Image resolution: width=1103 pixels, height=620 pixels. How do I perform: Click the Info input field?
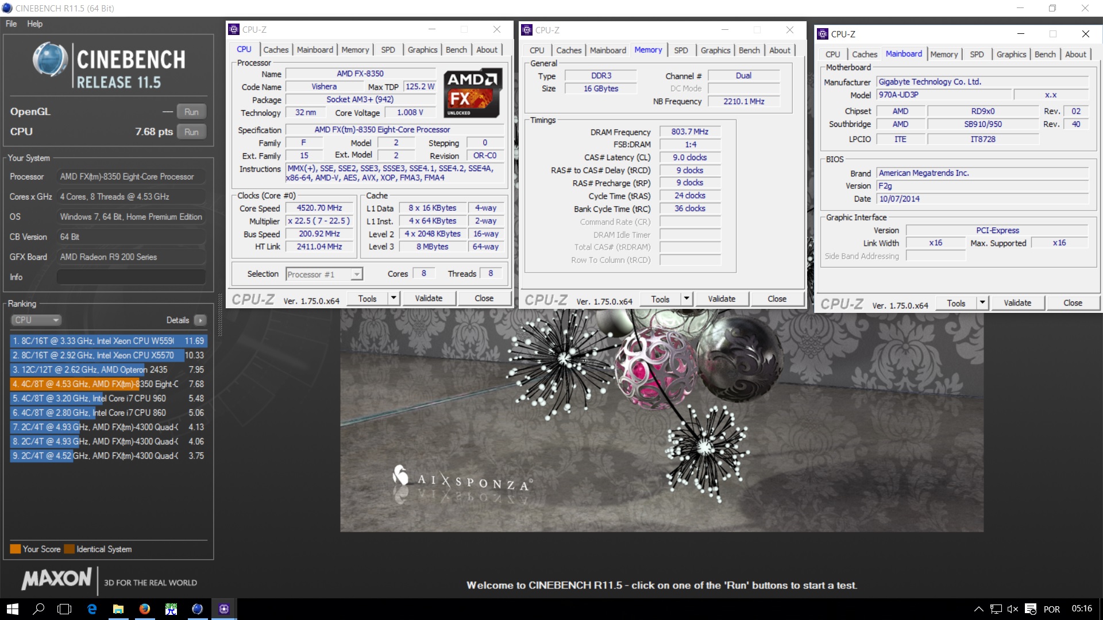coord(131,277)
